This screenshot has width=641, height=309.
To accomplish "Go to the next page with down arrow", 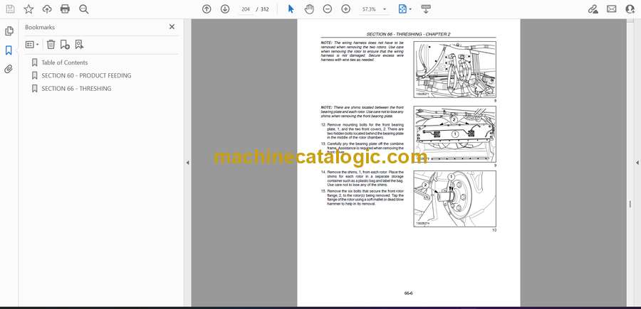I will (x=225, y=9).
